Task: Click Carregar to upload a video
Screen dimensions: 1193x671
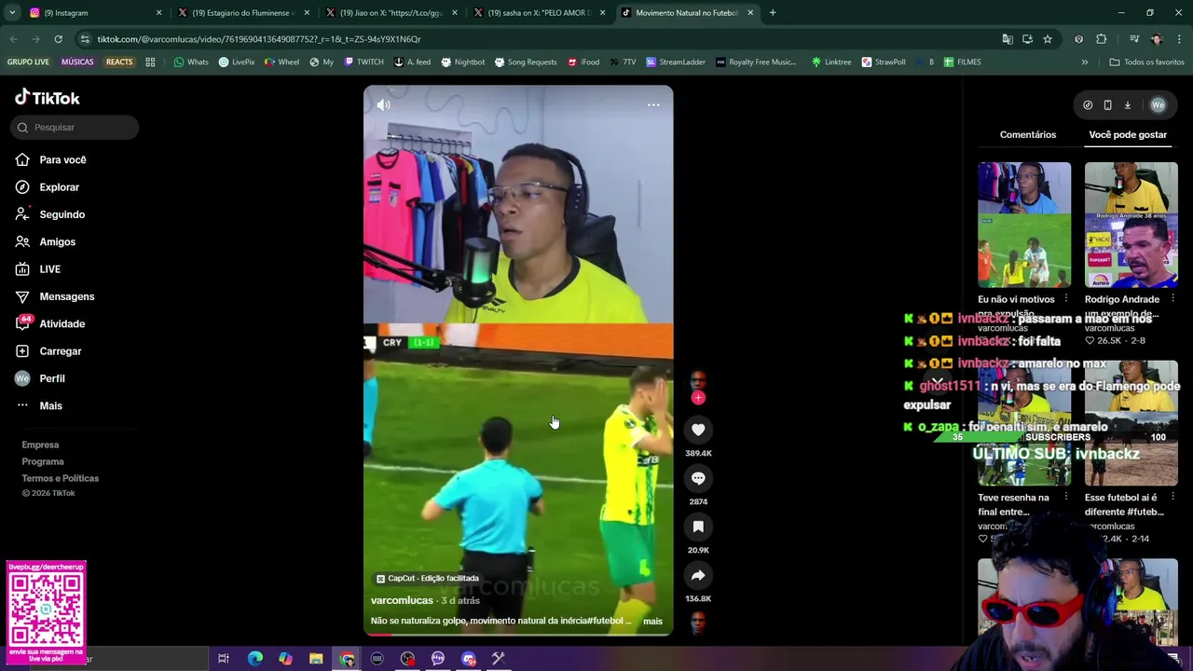Action: [60, 351]
